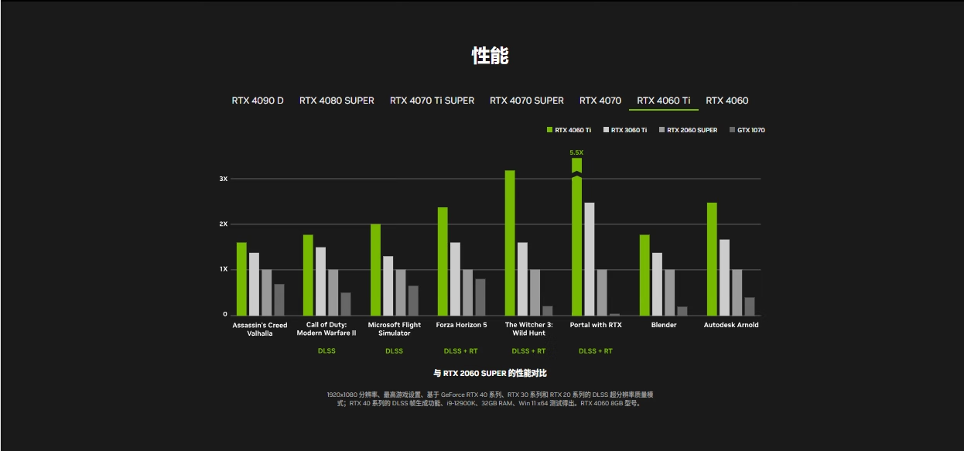Click the Microsoft Flight Simulator label
Screen dimensions: 964x451
click(394, 330)
